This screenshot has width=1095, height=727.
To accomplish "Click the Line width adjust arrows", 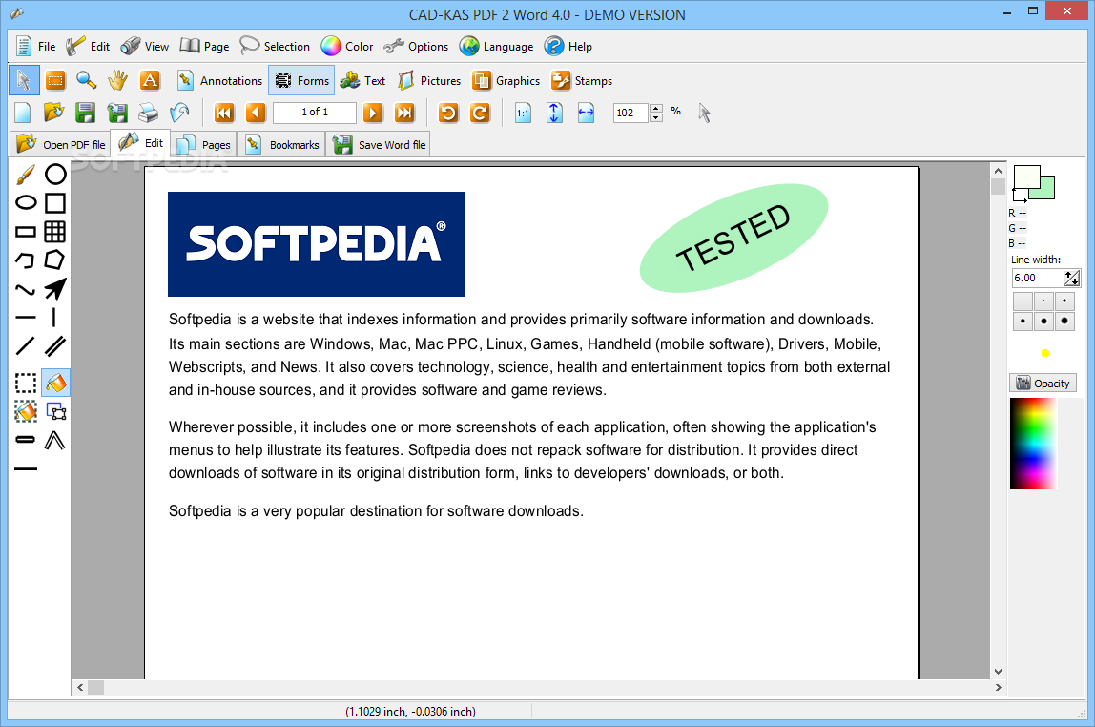I will (x=1072, y=278).
